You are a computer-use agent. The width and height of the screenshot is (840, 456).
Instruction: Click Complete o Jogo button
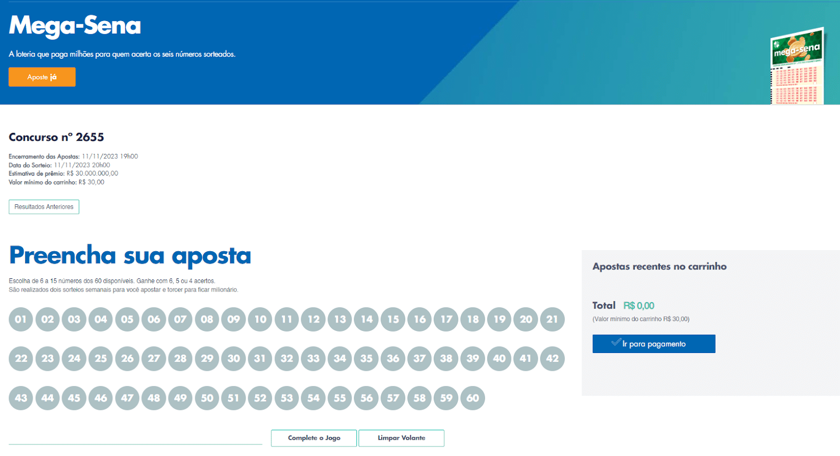(x=314, y=438)
